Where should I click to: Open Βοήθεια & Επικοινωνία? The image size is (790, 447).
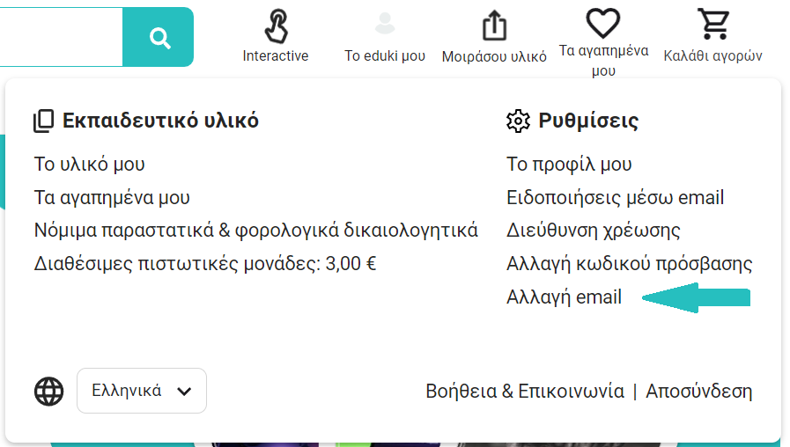[525, 392]
